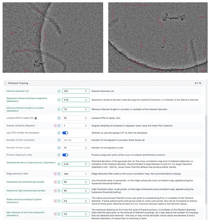Viewport: 210px width, 223px height.
Task: Click the C badge for Standard deviation of gaussian blur
Action: (59, 164)
